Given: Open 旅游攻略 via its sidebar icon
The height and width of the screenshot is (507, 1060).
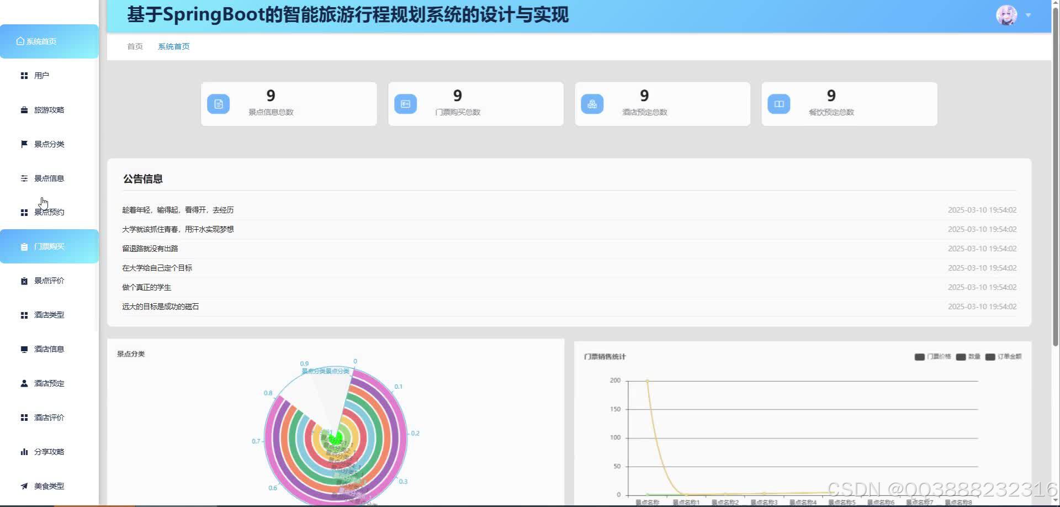Looking at the screenshot, I should [x=24, y=109].
